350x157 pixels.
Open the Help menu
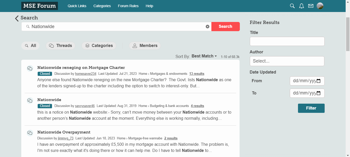pyautogui.click(x=149, y=6)
